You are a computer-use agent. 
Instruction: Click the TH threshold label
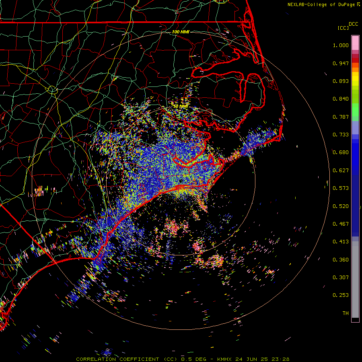click(346, 313)
